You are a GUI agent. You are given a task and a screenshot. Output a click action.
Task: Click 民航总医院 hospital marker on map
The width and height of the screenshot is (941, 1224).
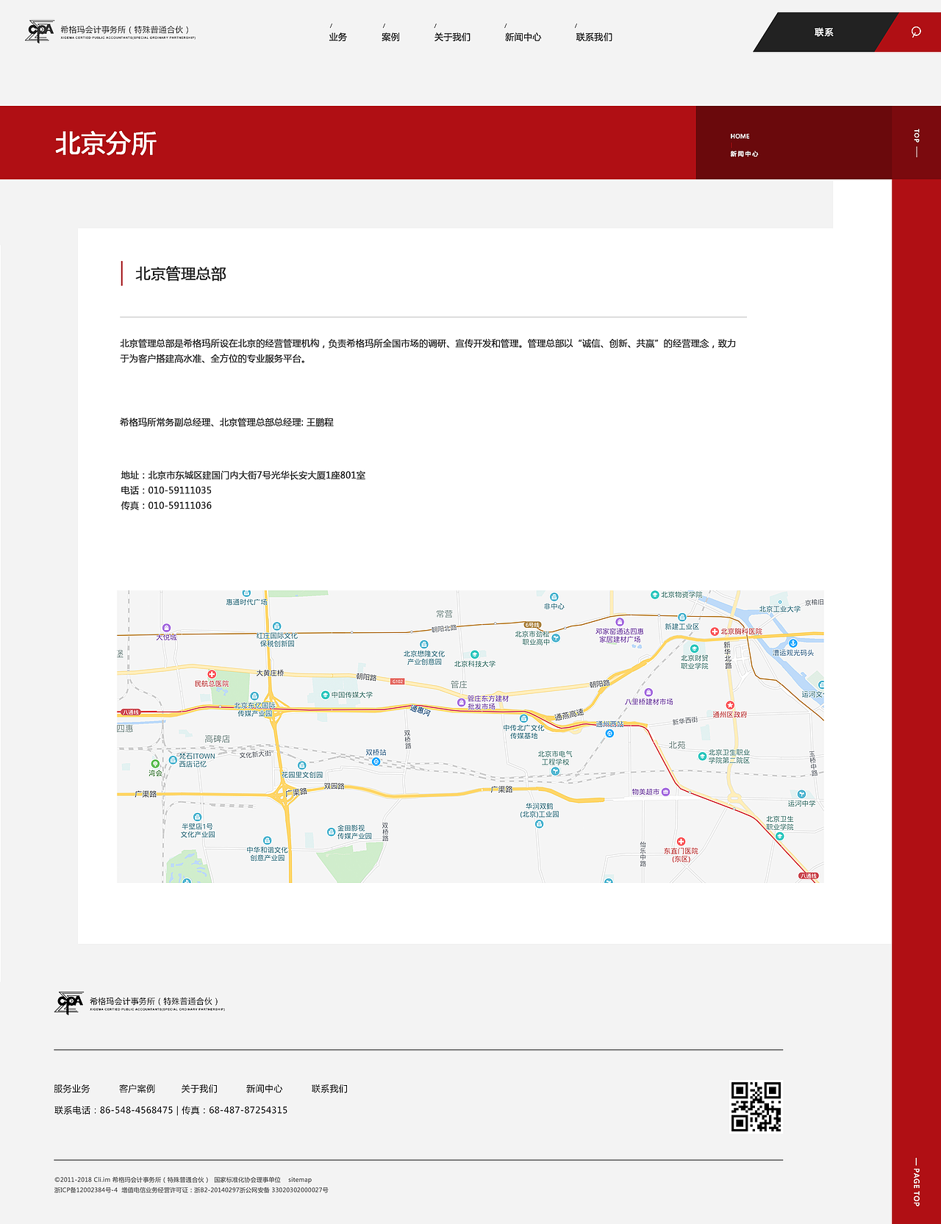click(211, 674)
